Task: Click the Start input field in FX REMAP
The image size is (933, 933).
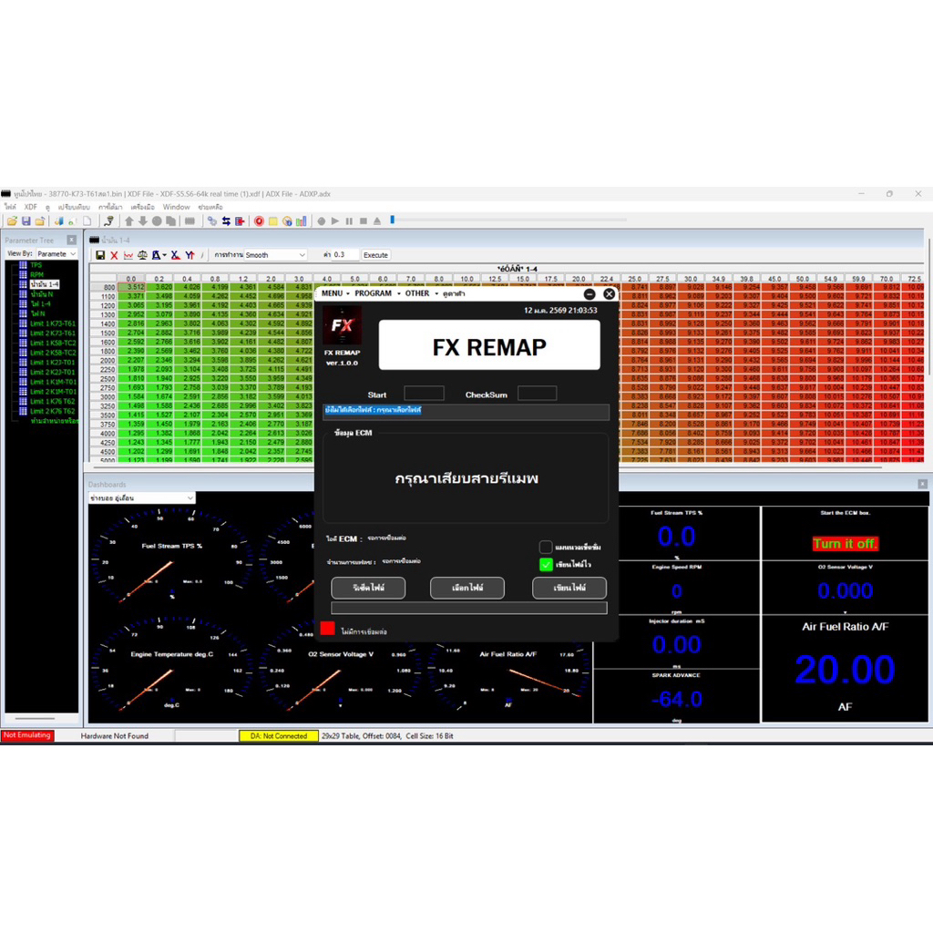Action: 424,394
